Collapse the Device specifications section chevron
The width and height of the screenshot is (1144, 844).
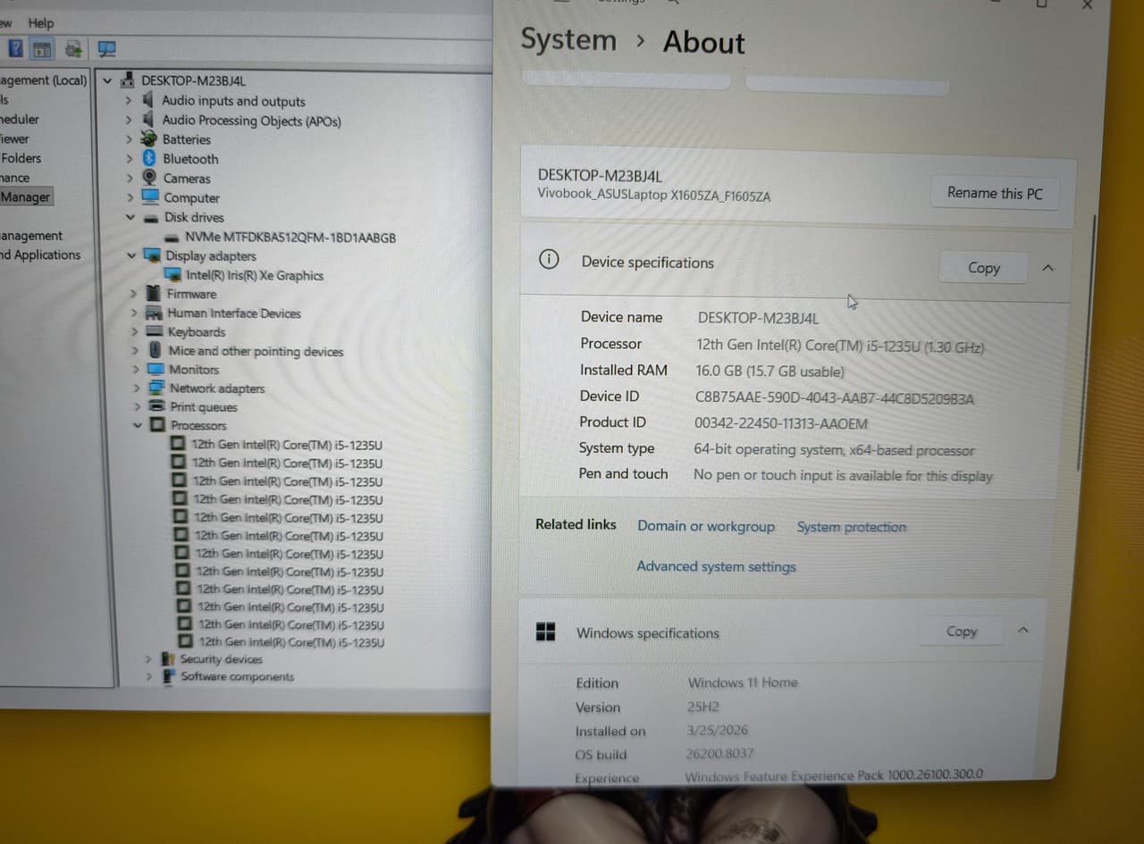tap(1047, 268)
